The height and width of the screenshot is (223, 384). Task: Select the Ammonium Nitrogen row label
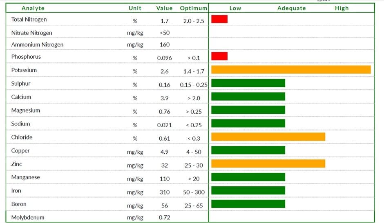point(37,44)
